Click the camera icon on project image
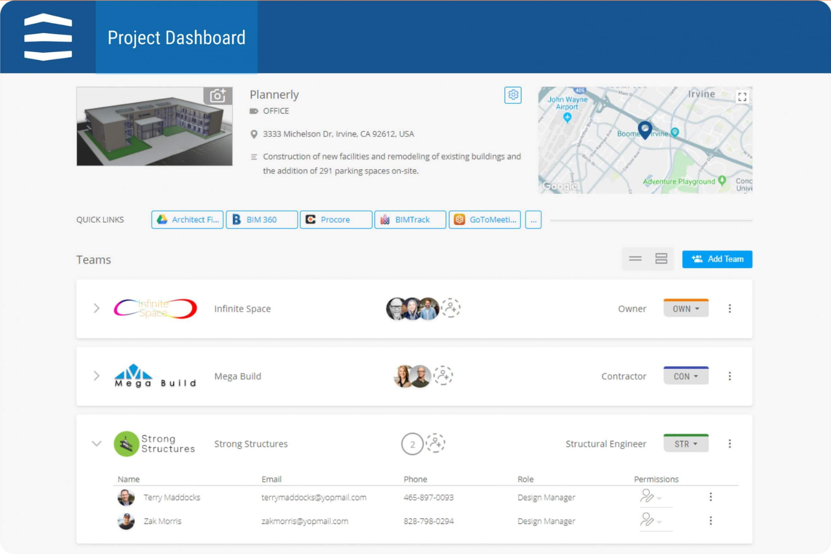The width and height of the screenshot is (831, 554). [218, 95]
